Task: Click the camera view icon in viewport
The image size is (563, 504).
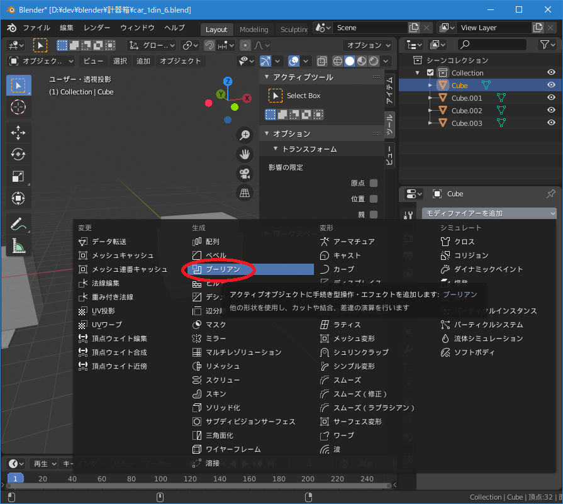Action: coord(245,174)
